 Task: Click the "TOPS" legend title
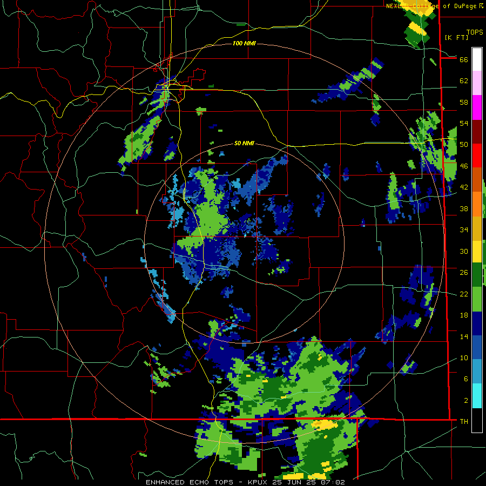click(x=475, y=32)
